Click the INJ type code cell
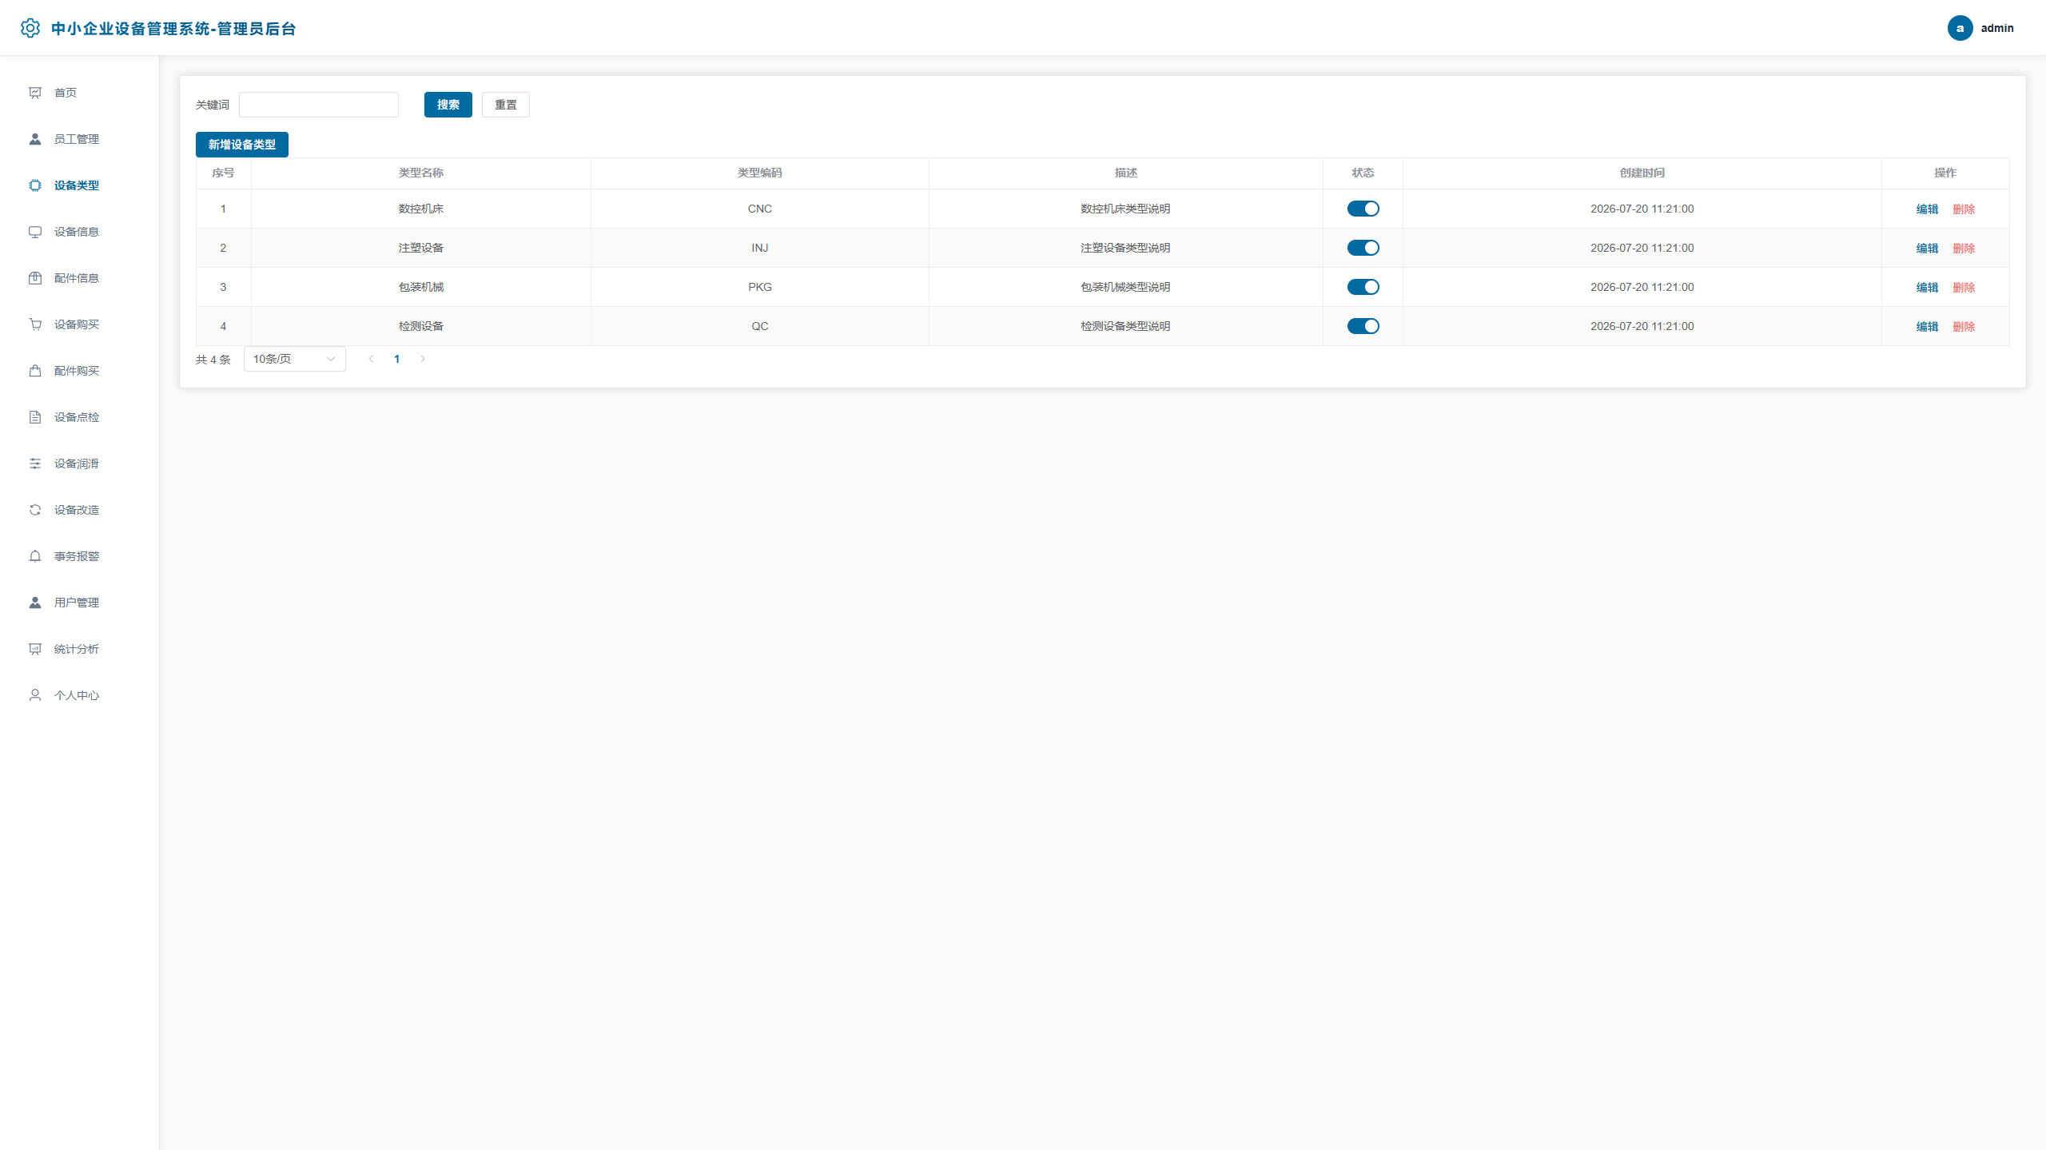 coord(760,248)
